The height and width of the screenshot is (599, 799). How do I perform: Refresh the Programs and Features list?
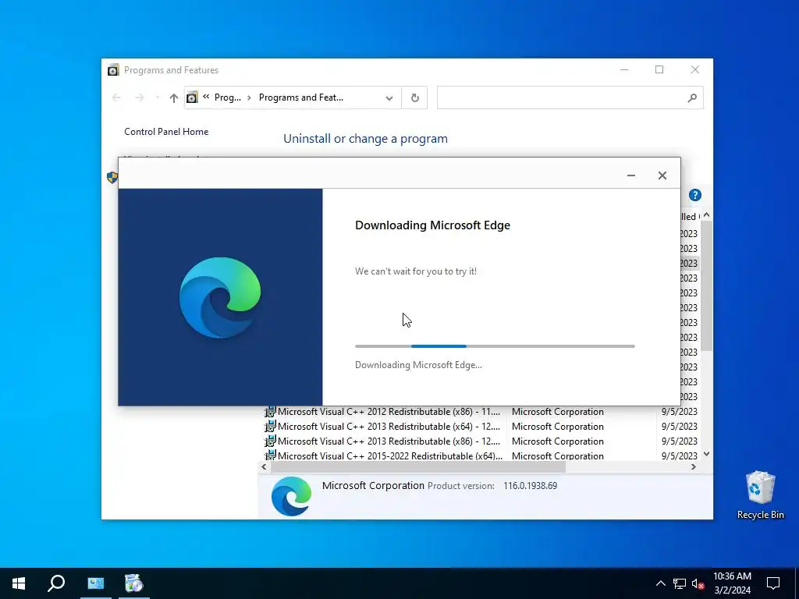click(415, 97)
